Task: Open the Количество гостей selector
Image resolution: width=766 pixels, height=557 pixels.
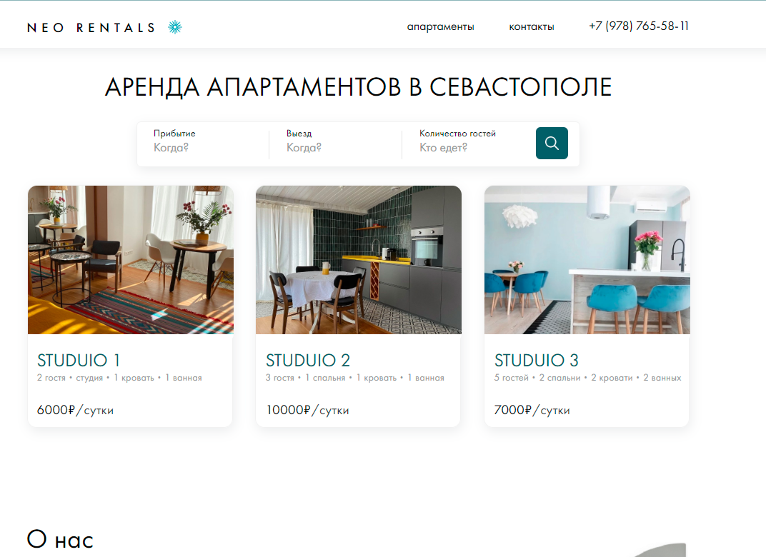Action: click(x=469, y=141)
